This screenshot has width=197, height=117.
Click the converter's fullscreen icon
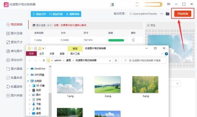(184, 4)
